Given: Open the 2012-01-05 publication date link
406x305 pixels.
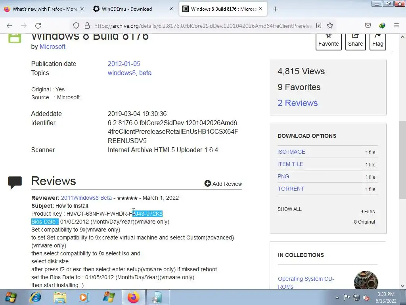Looking at the screenshot, I should [124, 64].
